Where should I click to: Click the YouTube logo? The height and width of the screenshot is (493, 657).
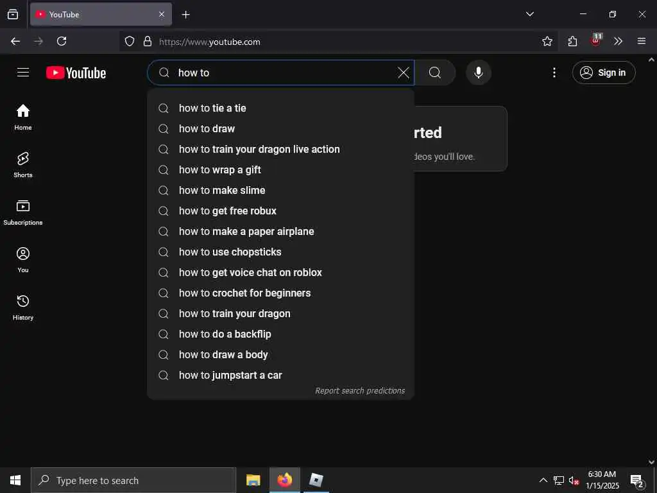point(76,73)
